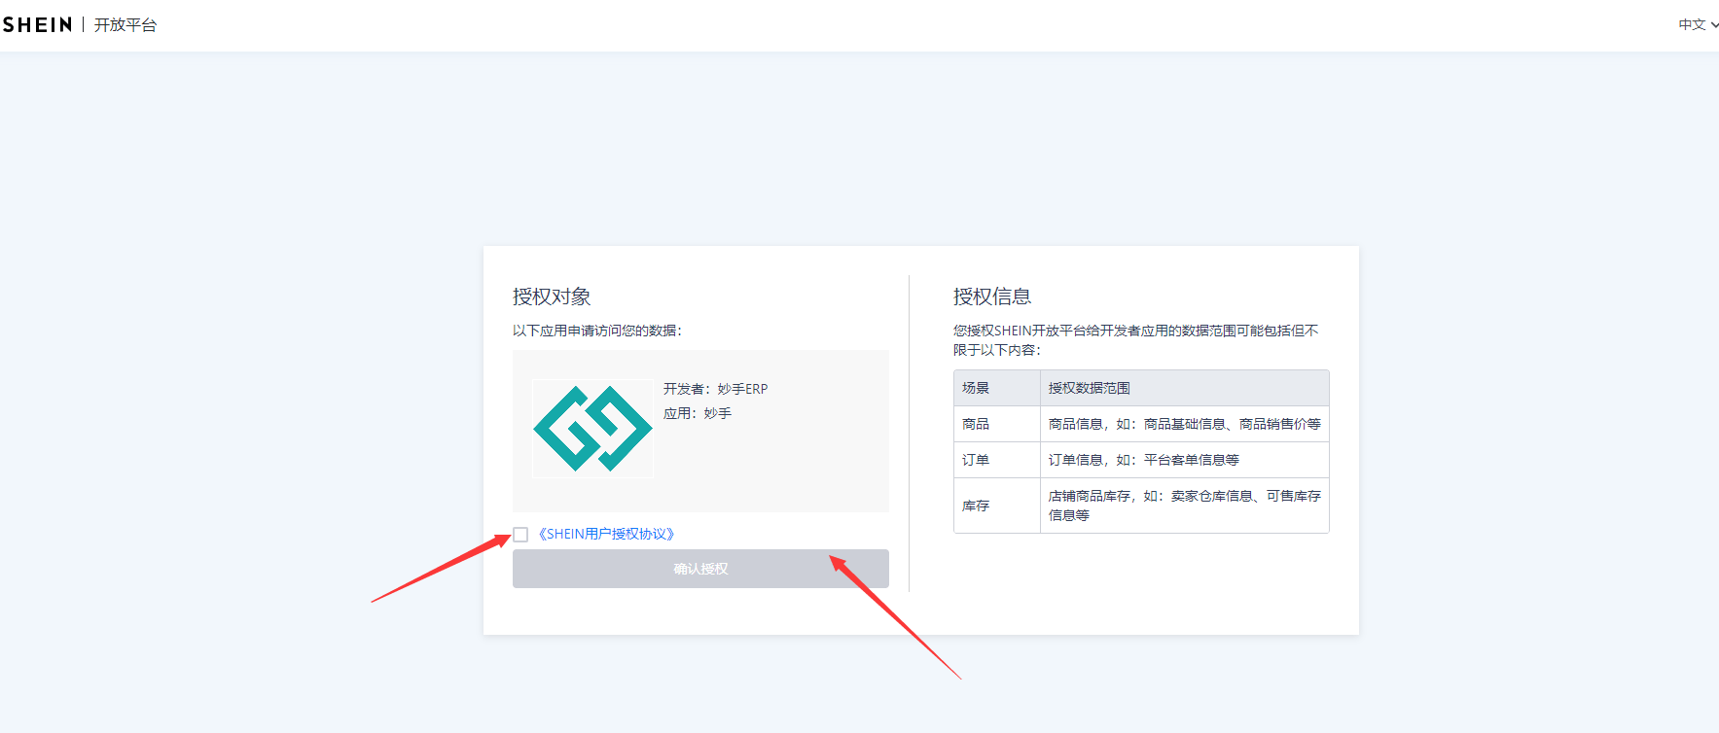Click the SHEIN logo in the header

tap(37, 24)
